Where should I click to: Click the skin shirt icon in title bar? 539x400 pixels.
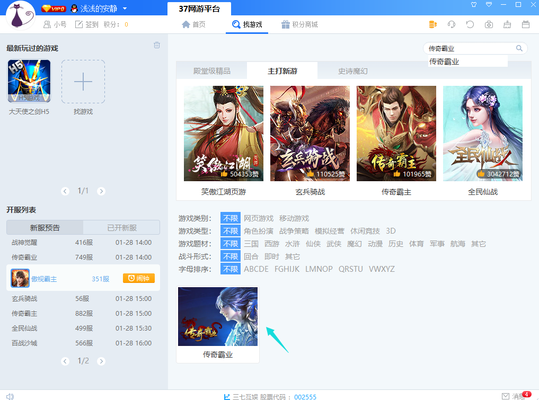474,5
